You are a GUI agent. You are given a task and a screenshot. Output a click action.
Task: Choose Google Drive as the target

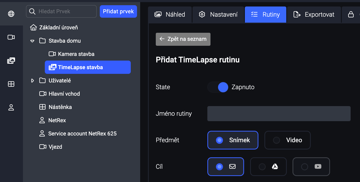point(268,167)
